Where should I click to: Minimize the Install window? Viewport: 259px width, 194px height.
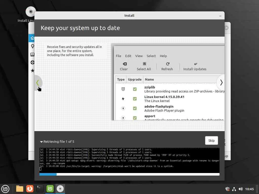tap(220, 16)
